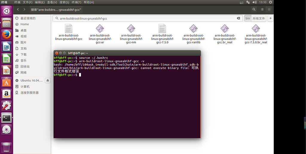Open the 帮助(H) menu

tap(89, 2)
